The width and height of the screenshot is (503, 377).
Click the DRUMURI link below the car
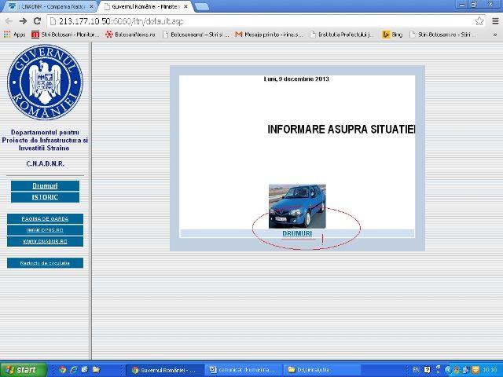click(297, 233)
